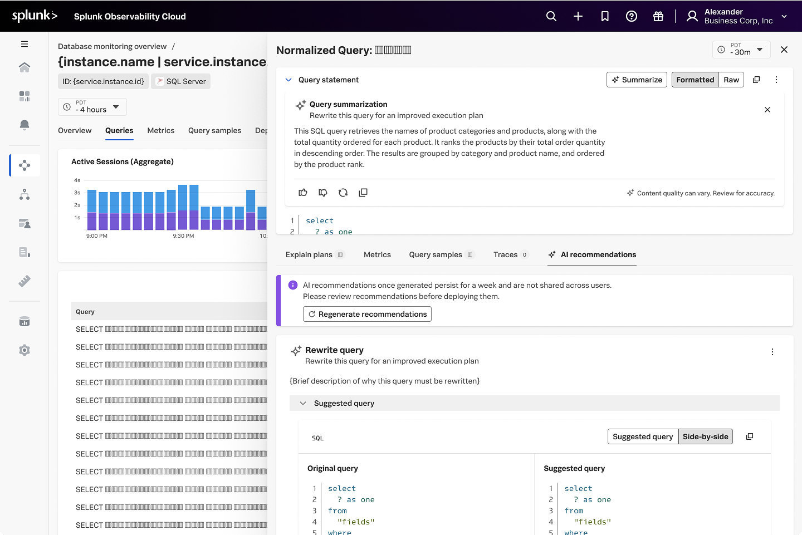Regenerate the query summarization with refresh icon
Viewport: 802px width, 535px height.
click(343, 192)
